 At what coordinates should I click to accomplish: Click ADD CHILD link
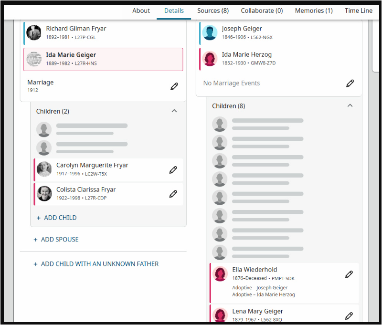56,218
